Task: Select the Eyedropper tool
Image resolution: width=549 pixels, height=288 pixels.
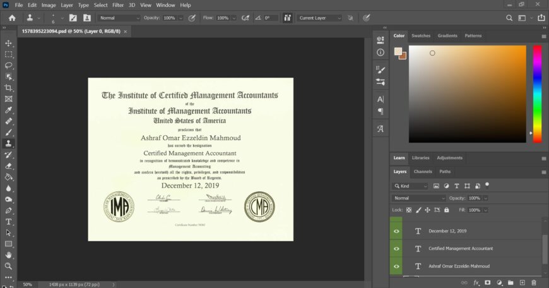Action: pyautogui.click(x=8, y=110)
